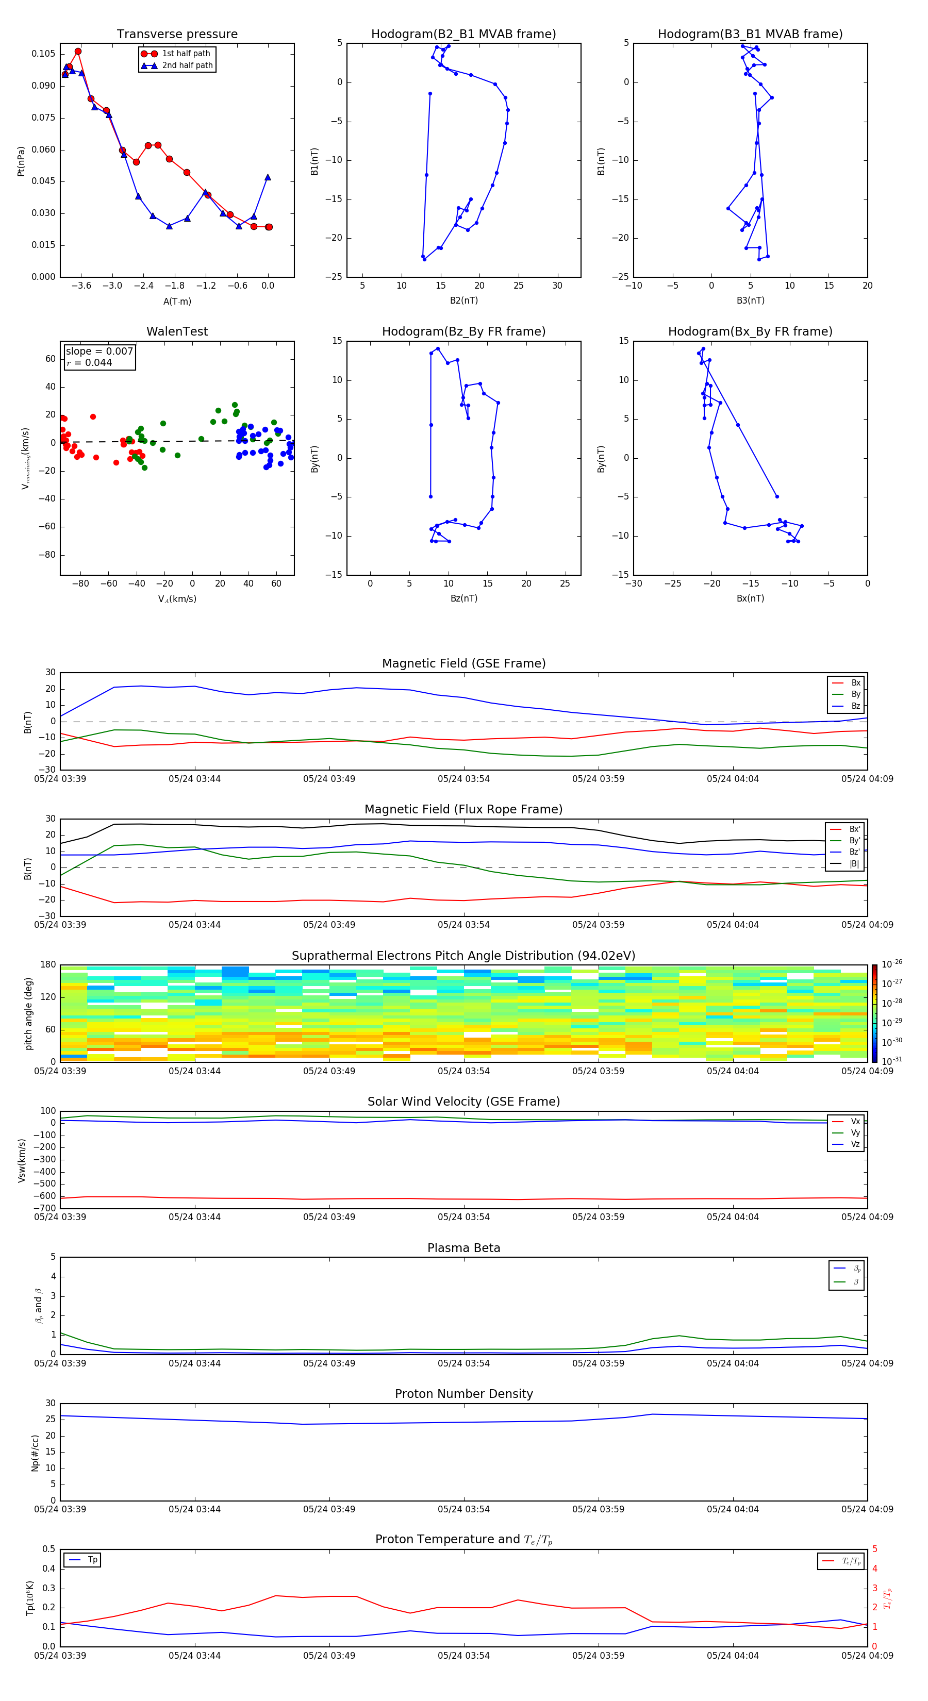Select the blue Bz legend entry
Screen dimensions: 928x1701
point(846,706)
